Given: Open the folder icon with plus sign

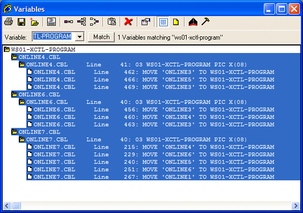Looking at the screenshot, I should [x=34, y=22].
